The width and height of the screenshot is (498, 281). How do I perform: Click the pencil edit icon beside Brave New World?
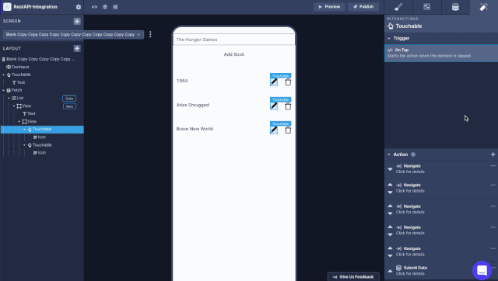pos(274,130)
